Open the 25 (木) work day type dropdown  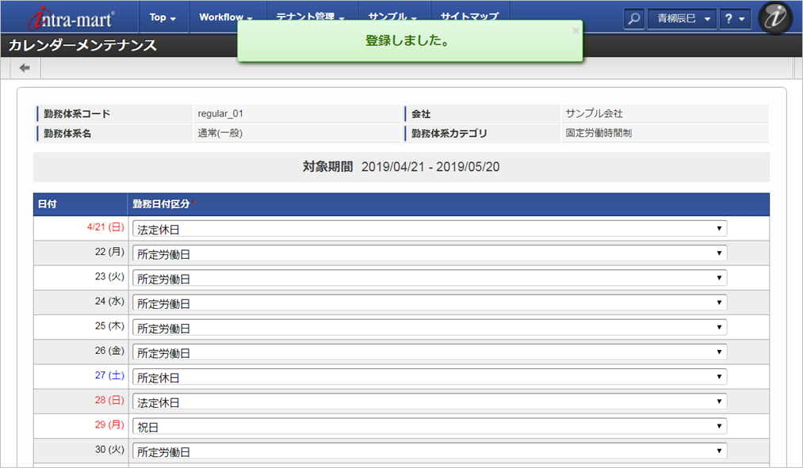coord(430,327)
